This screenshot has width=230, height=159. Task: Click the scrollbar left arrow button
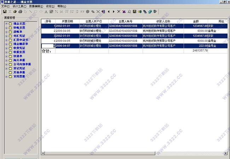[43, 153]
